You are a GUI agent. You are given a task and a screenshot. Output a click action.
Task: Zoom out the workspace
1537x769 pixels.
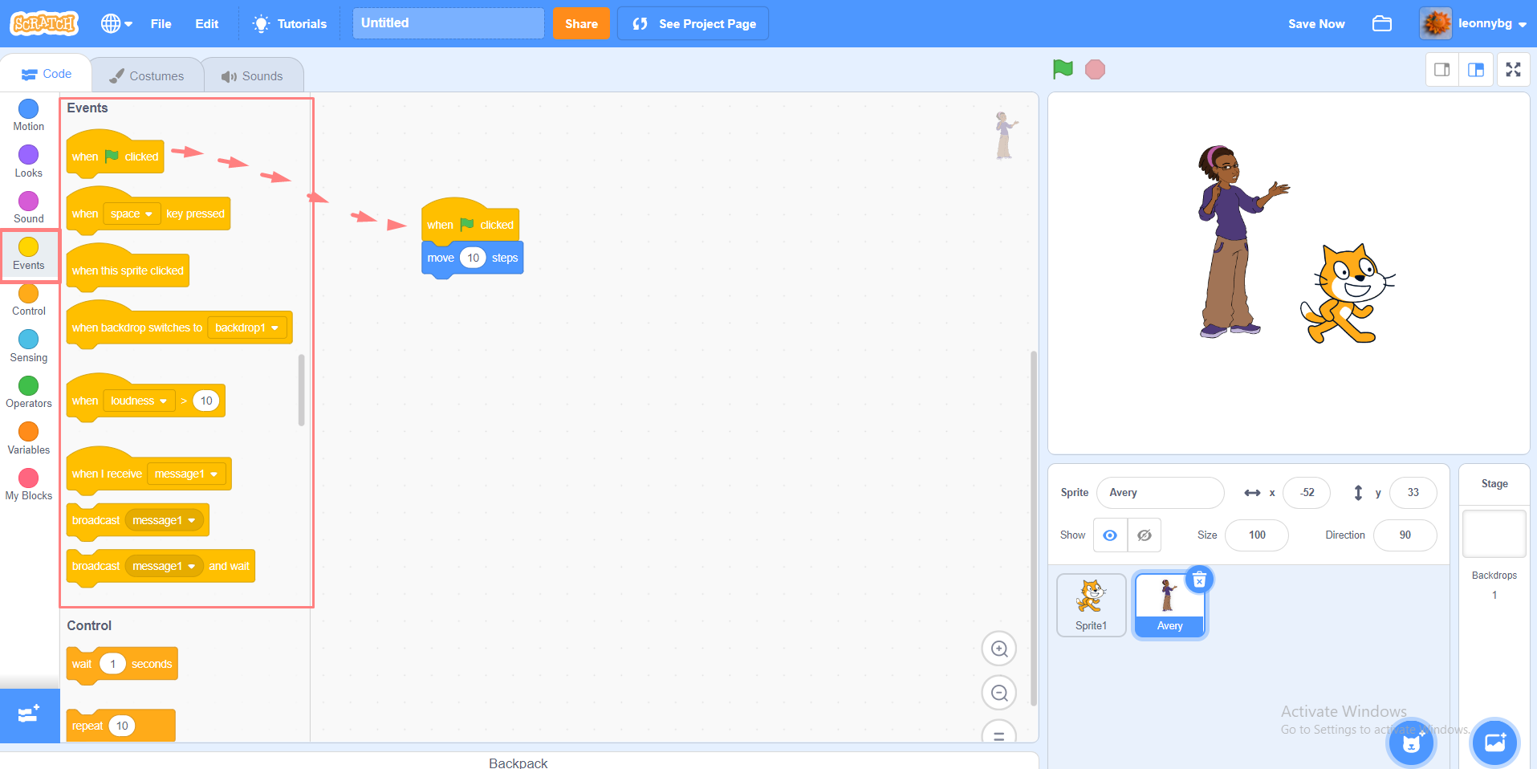999,693
